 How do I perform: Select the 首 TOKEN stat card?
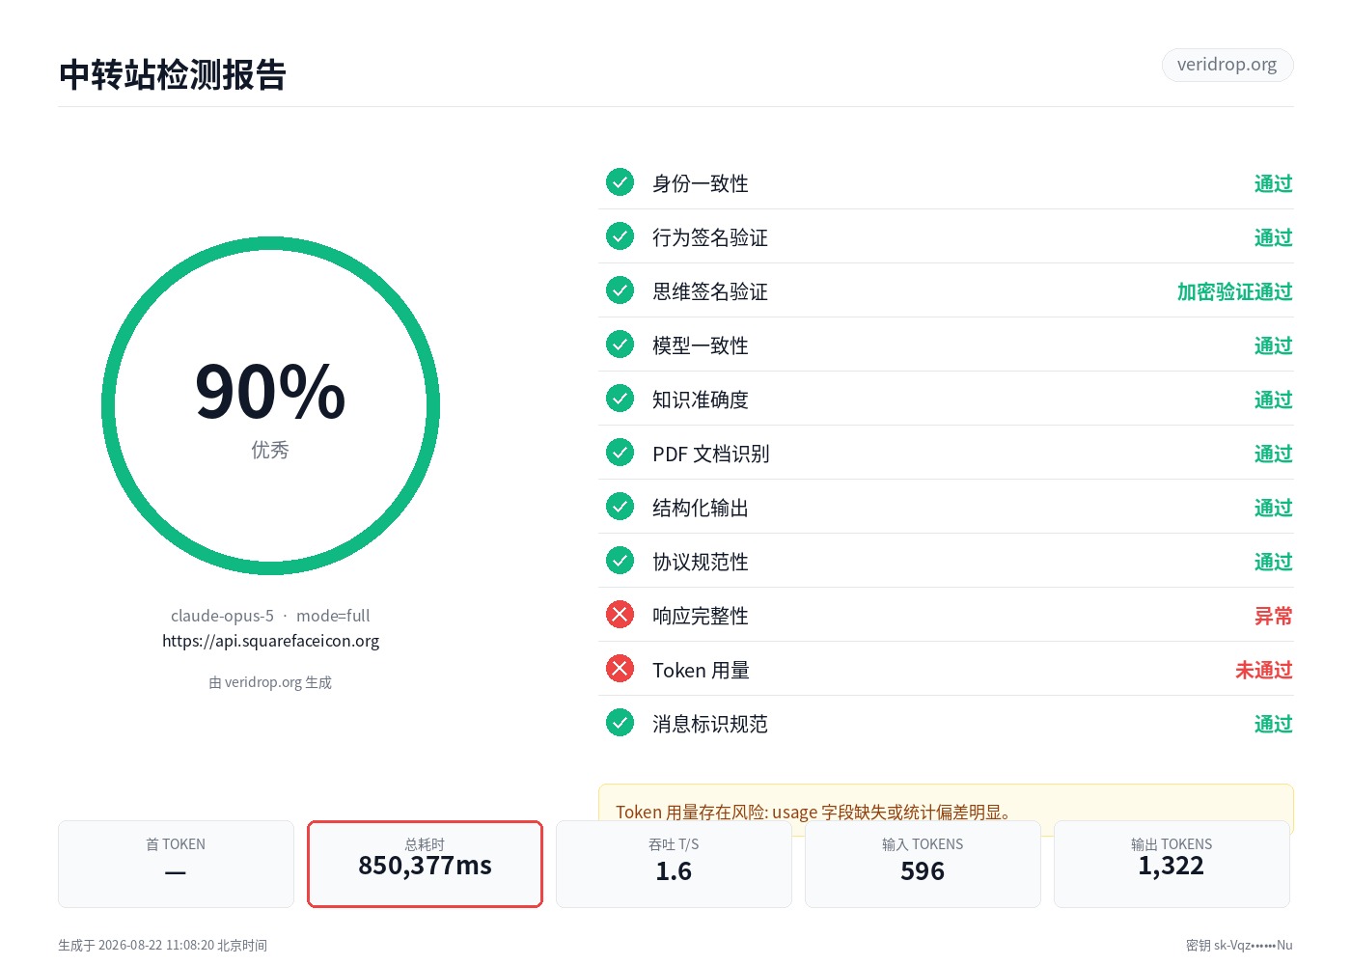[x=176, y=864]
